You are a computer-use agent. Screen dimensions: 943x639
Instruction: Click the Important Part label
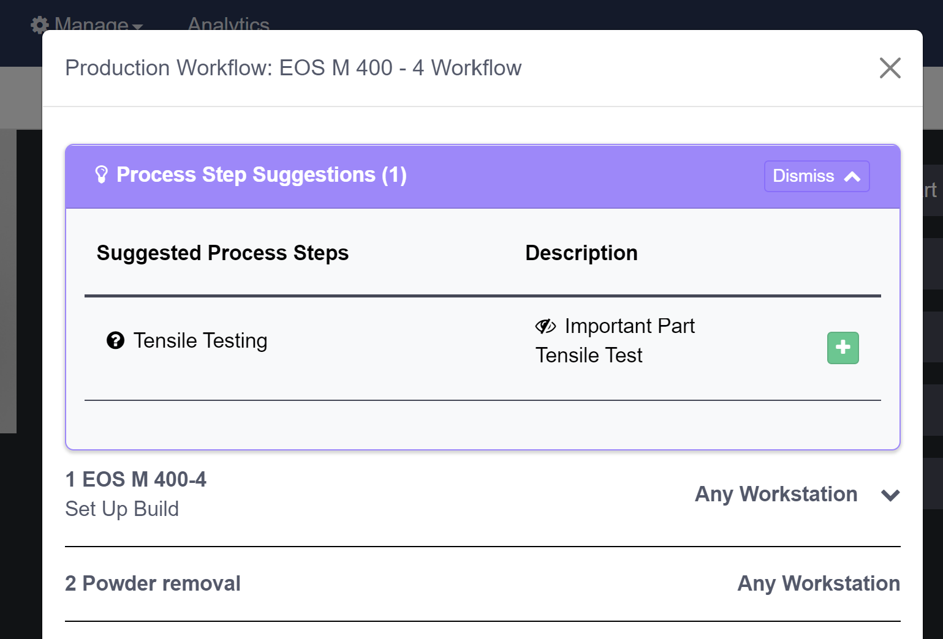(x=630, y=326)
